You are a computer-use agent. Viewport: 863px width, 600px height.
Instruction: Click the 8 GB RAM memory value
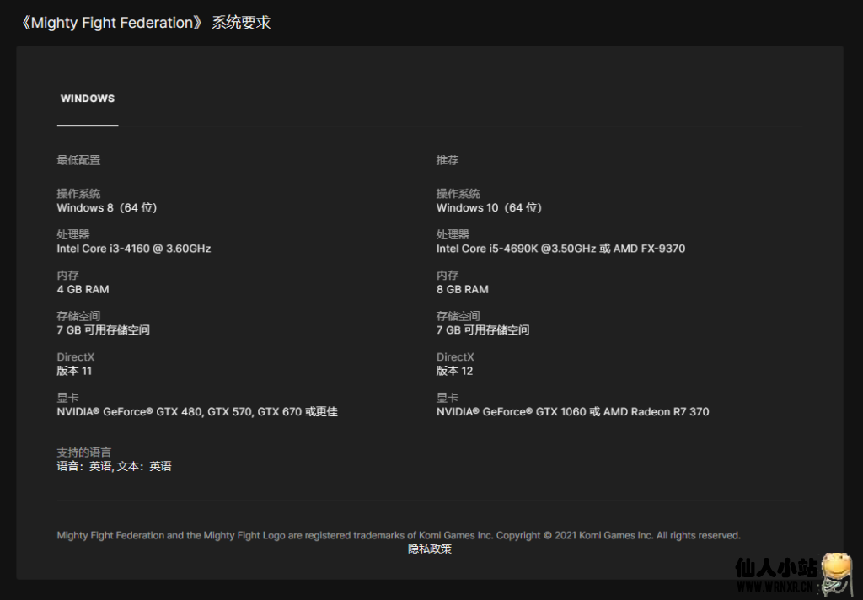pyautogui.click(x=462, y=289)
